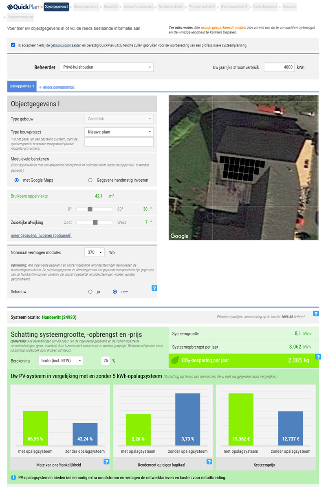
Task: Open the Beheerder dropdown
Action: pyautogui.click(x=107, y=67)
